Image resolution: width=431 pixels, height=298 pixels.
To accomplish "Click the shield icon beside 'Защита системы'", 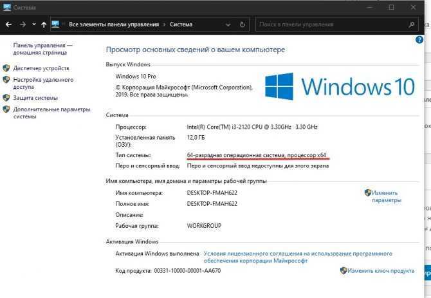I will (x=6, y=98).
